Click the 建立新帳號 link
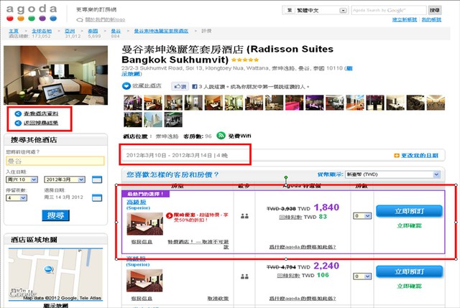 tap(405, 19)
